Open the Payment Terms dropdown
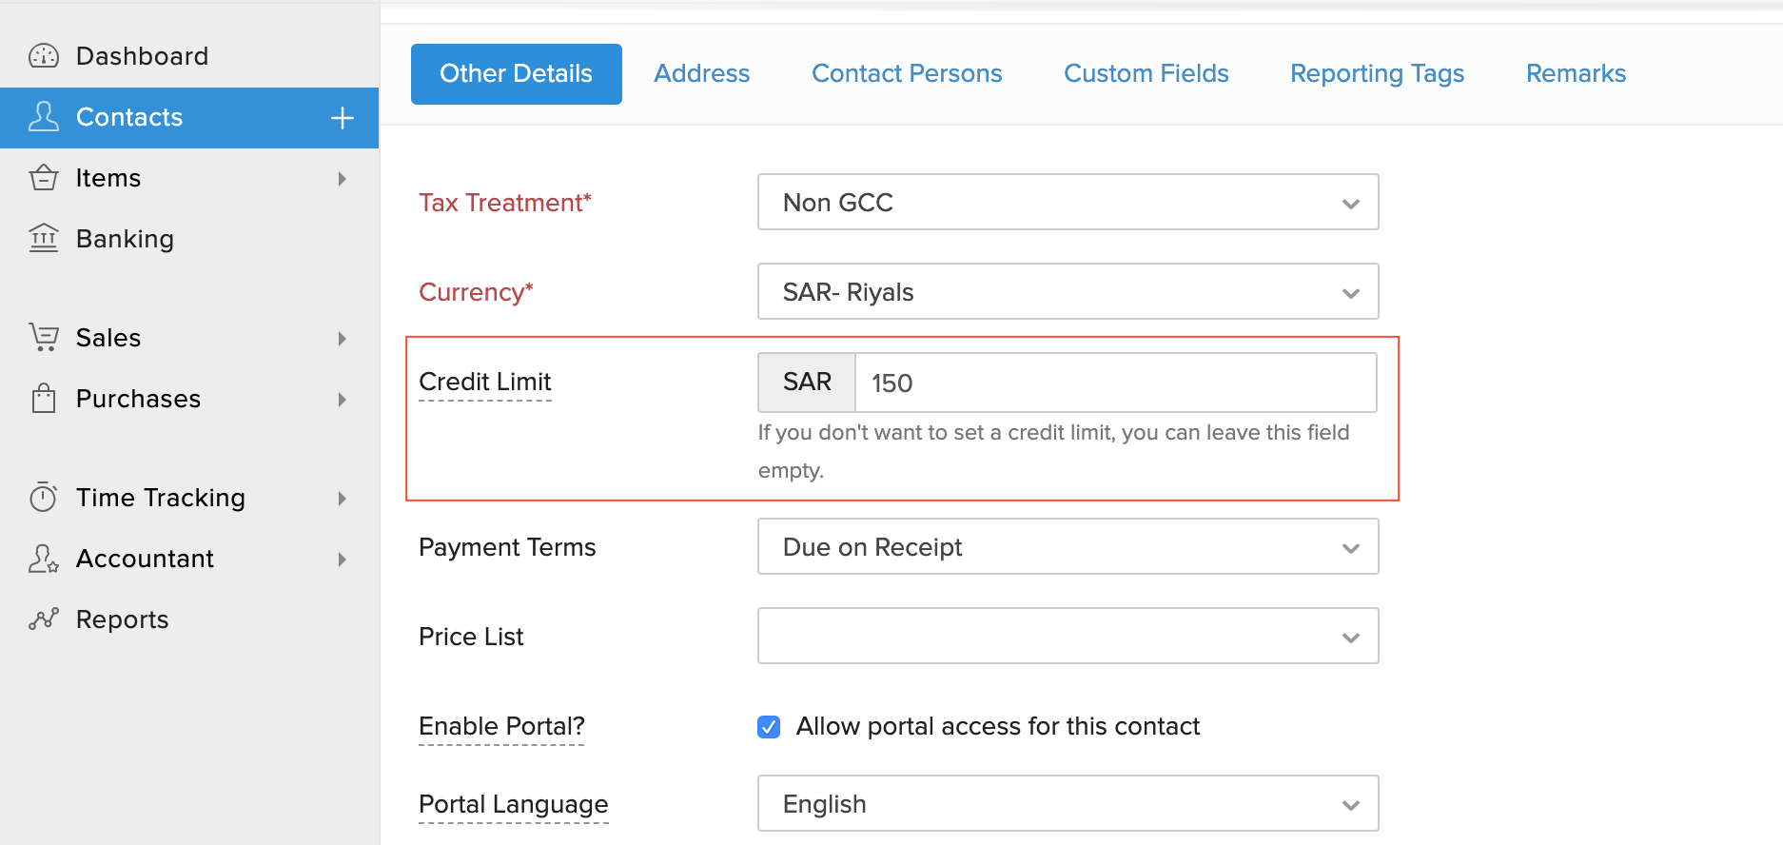 pyautogui.click(x=1068, y=546)
